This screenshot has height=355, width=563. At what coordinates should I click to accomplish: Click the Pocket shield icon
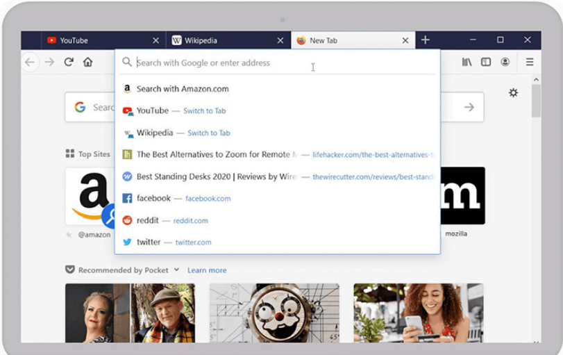[x=69, y=270]
